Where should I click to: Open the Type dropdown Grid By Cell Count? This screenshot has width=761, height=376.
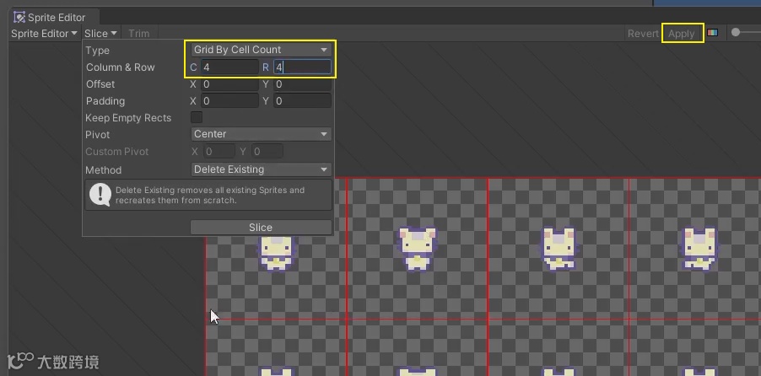tap(261, 50)
